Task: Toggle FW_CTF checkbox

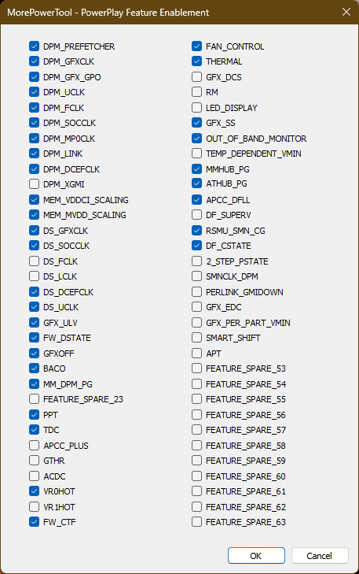Action: tap(34, 522)
